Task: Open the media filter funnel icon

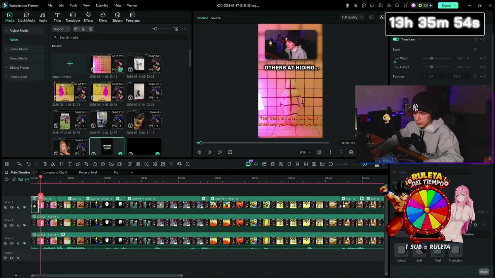Action: 176,29
